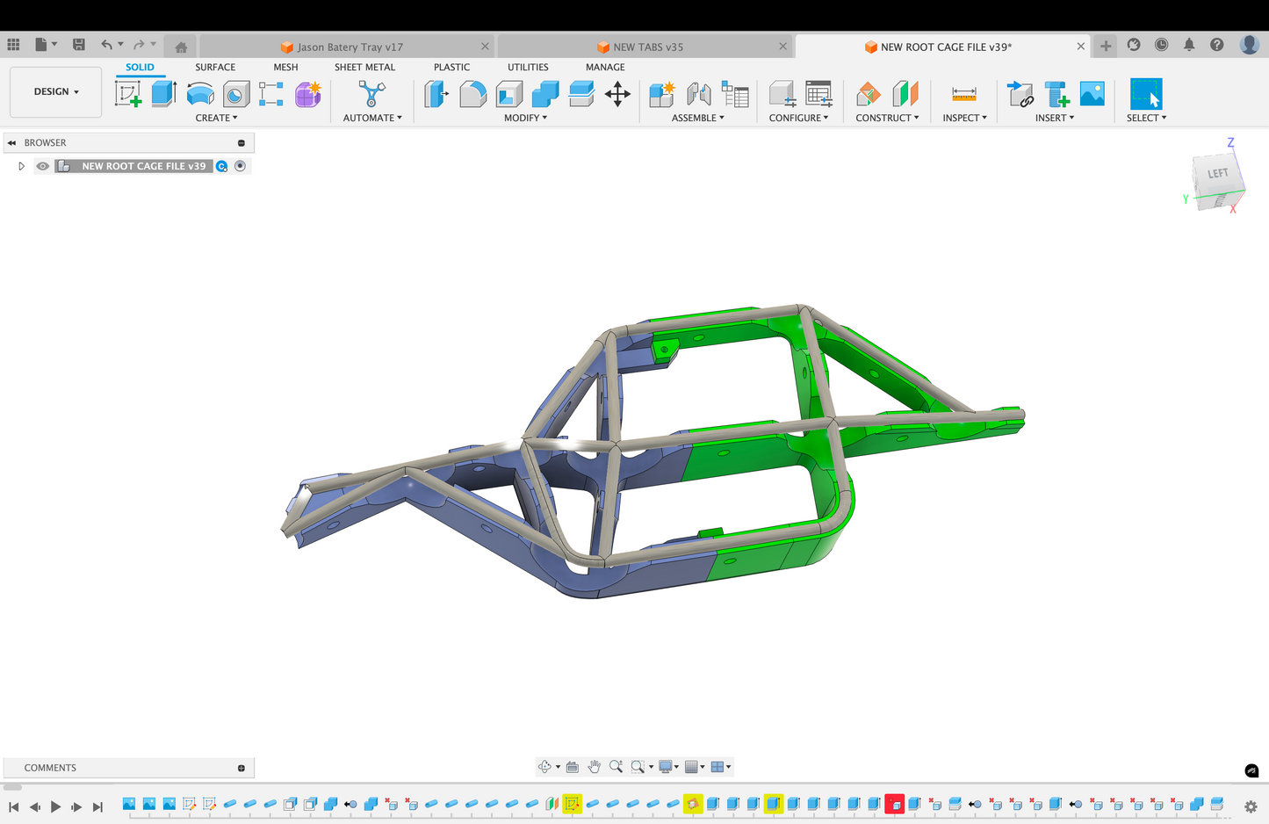Image resolution: width=1269 pixels, height=824 pixels.
Task: Switch to the SHEET METAL tab
Action: tap(364, 67)
